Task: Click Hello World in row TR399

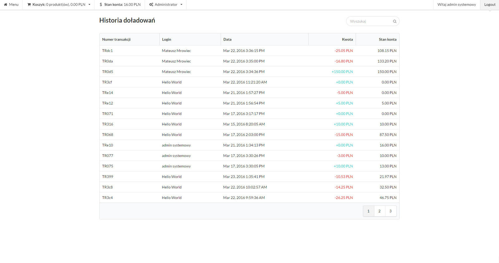Action: [172, 177]
